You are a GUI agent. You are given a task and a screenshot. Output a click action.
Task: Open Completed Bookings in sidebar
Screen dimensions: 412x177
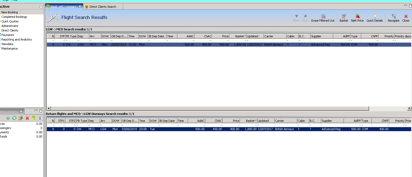[x=14, y=17]
